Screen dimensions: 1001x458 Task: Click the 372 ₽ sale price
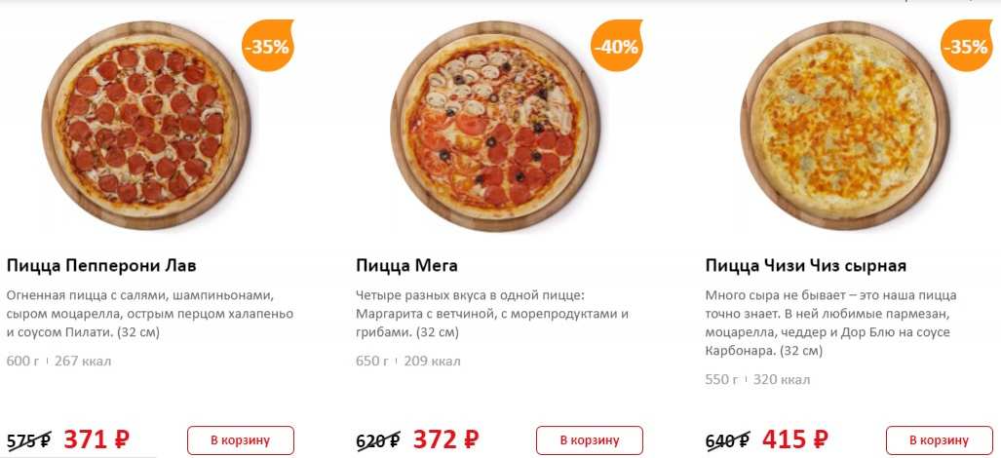pos(445,439)
